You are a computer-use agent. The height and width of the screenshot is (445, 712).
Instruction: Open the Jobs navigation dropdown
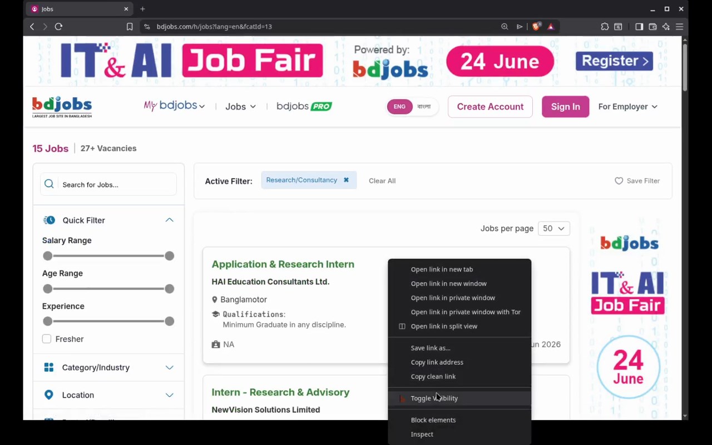pyautogui.click(x=240, y=107)
